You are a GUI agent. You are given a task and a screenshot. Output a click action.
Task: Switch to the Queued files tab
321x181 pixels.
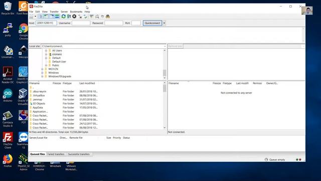[x=37, y=154]
